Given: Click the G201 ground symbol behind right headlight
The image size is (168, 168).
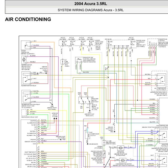Looking at the screenshot, I should (x=90, y=111).
